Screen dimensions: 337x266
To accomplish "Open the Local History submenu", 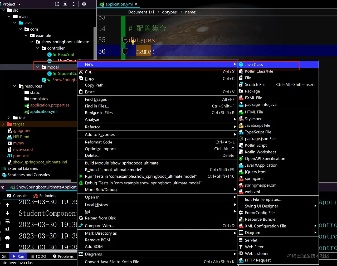I will [157, 205].
